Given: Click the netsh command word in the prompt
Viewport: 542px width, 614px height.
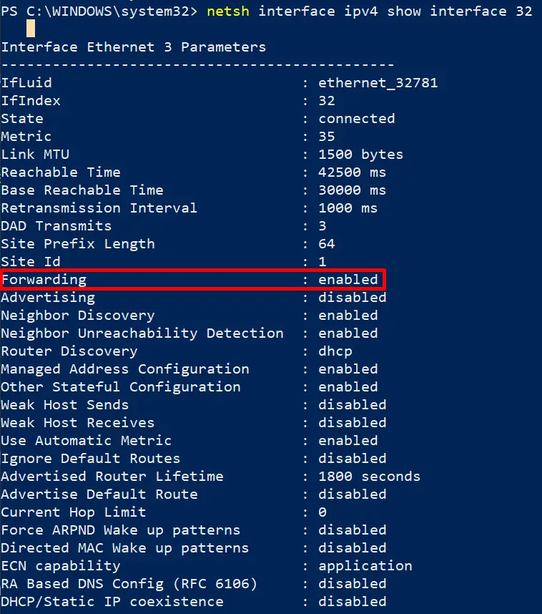Looking at the screenshot, I should click(228, 11).
